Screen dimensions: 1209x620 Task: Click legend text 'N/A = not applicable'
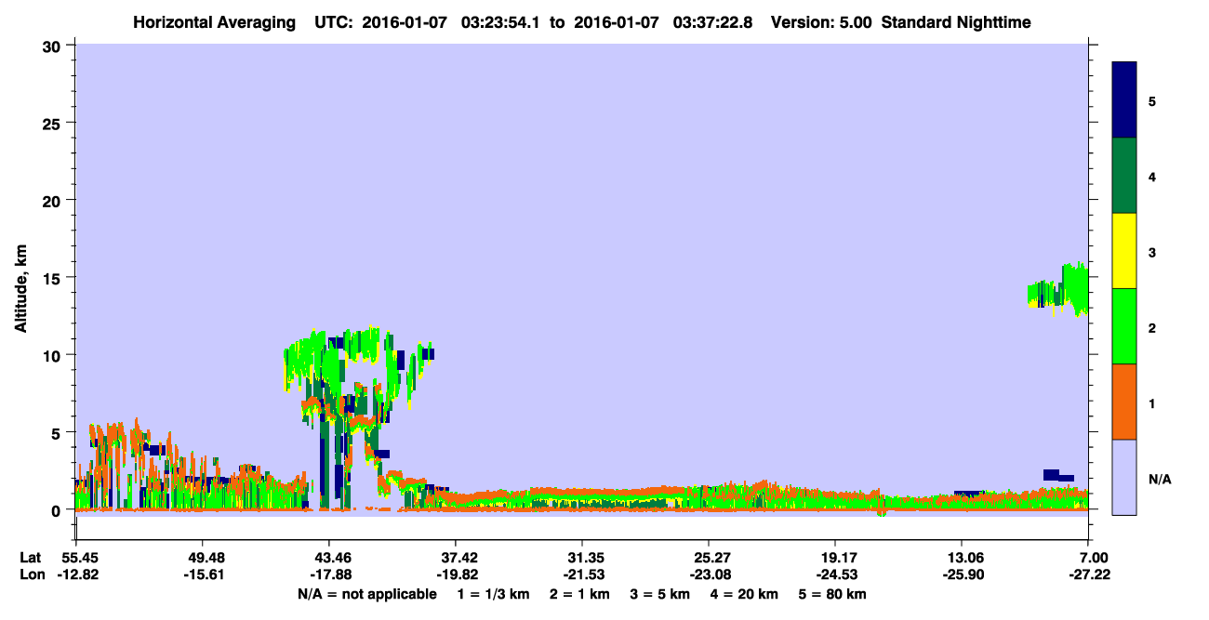click(x=366, y=594)
